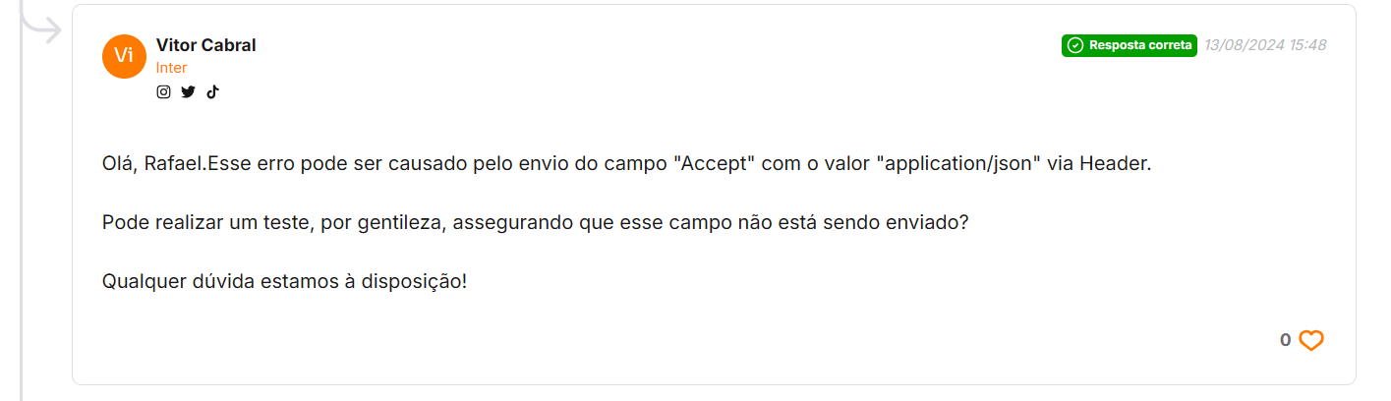Click the orange 'Inter' company label
1391x401 pixels.
coord(171,68)
